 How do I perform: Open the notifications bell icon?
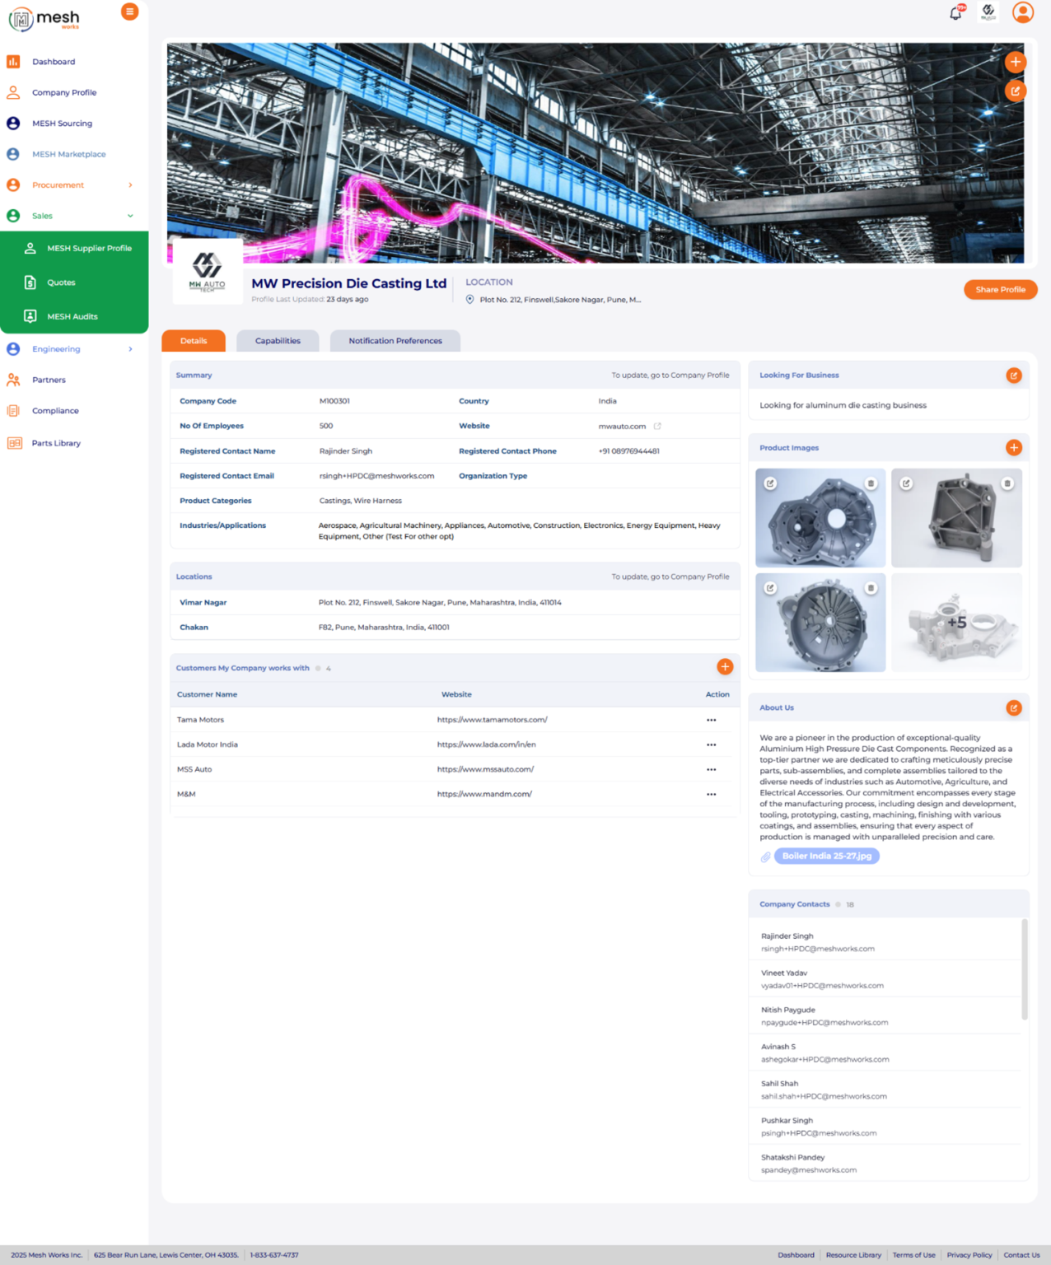tap(956, 12)
